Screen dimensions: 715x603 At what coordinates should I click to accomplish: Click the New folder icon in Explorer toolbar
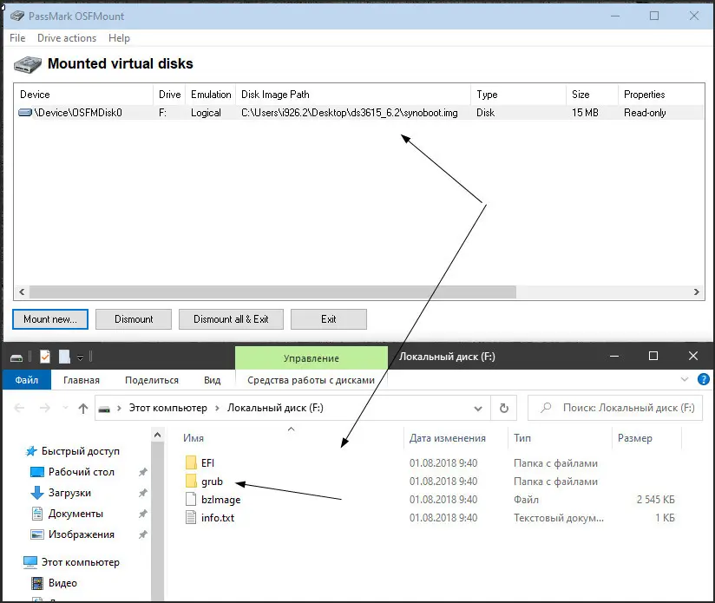[x=64, y=357]
